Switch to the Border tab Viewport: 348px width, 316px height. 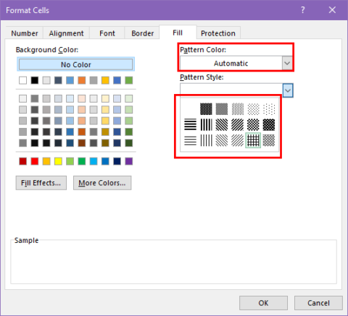(x=142, y=33)
